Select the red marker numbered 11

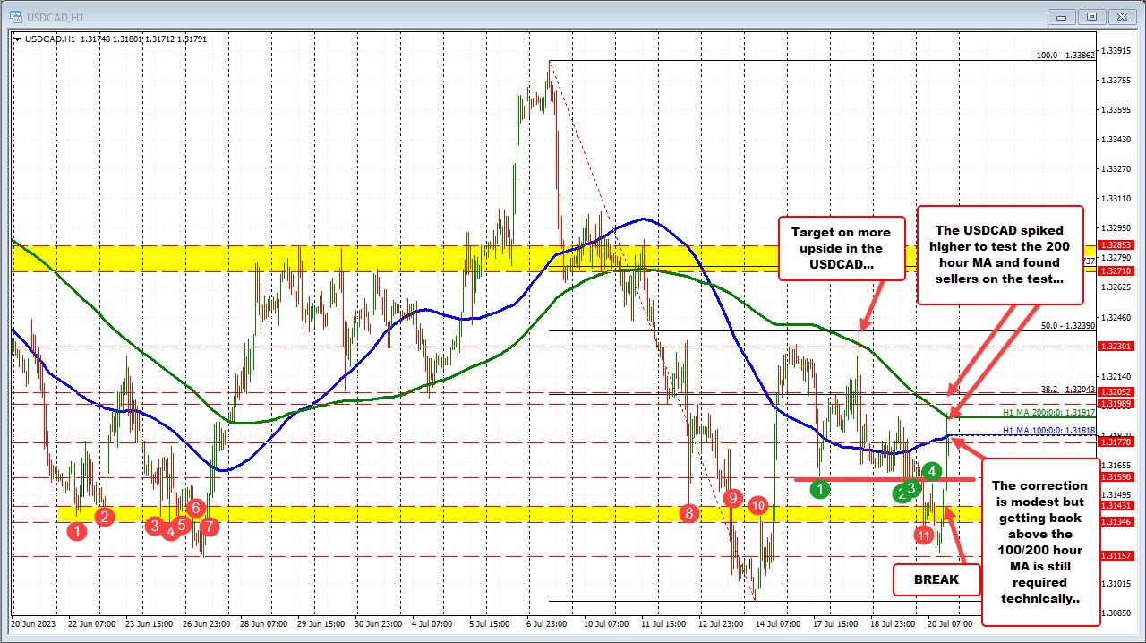click(x=924, y=535)
